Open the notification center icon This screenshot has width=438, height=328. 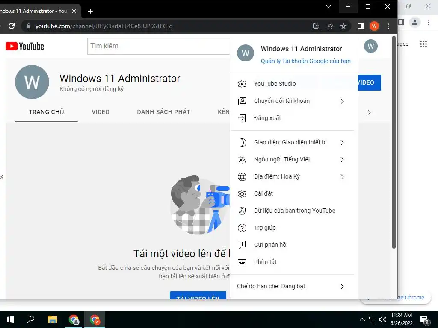click(425, 320)
